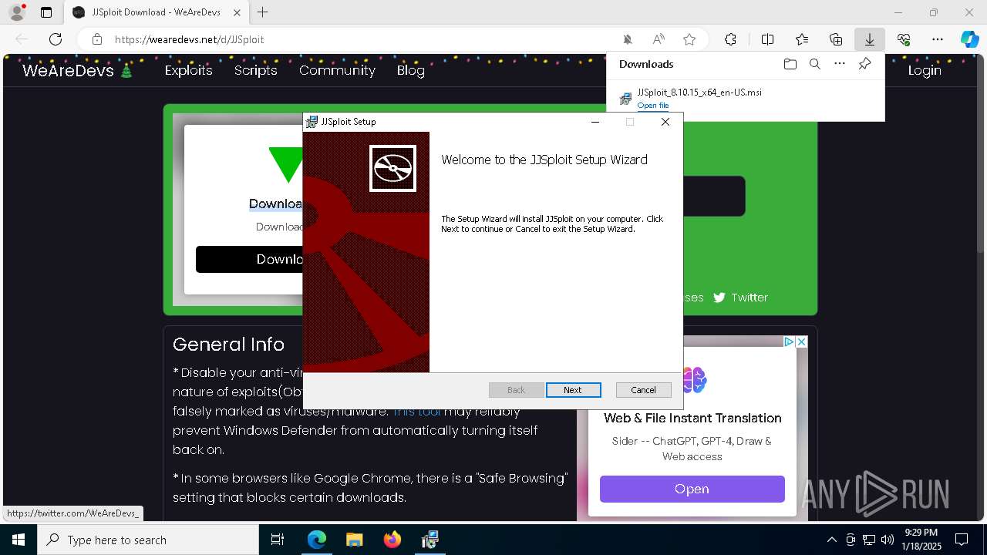This screenshot has height=555, width=987.
Task: Click notifications blocked bell icon
Action: pyautogui.click(x=628, y=39)
